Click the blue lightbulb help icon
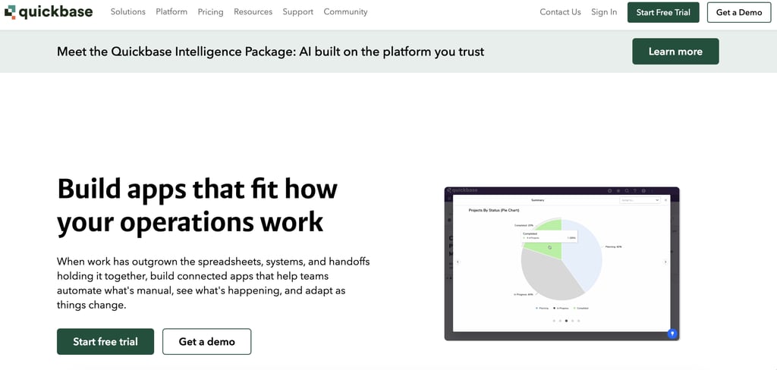This screenshot has width=777, height=370. [x=672, y=334]
